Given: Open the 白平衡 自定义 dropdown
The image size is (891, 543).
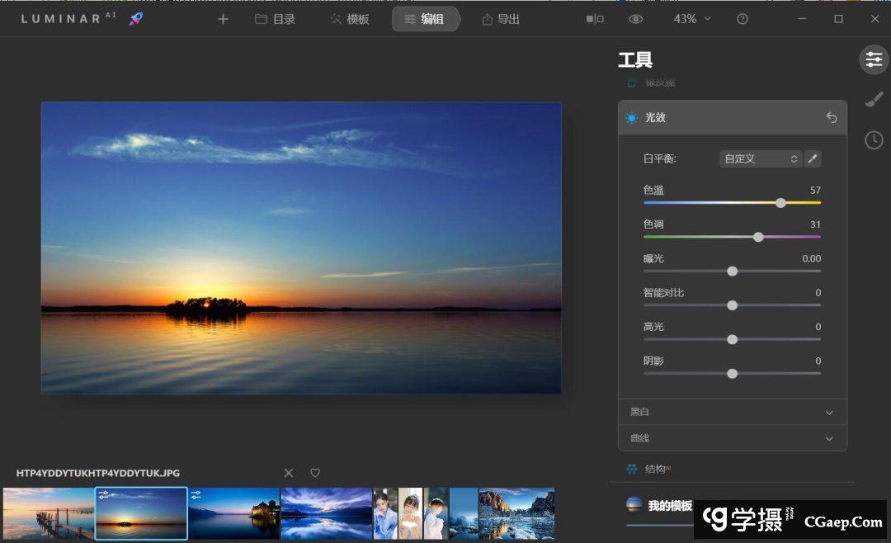Looking at the screenshot, I should point(760,158).
